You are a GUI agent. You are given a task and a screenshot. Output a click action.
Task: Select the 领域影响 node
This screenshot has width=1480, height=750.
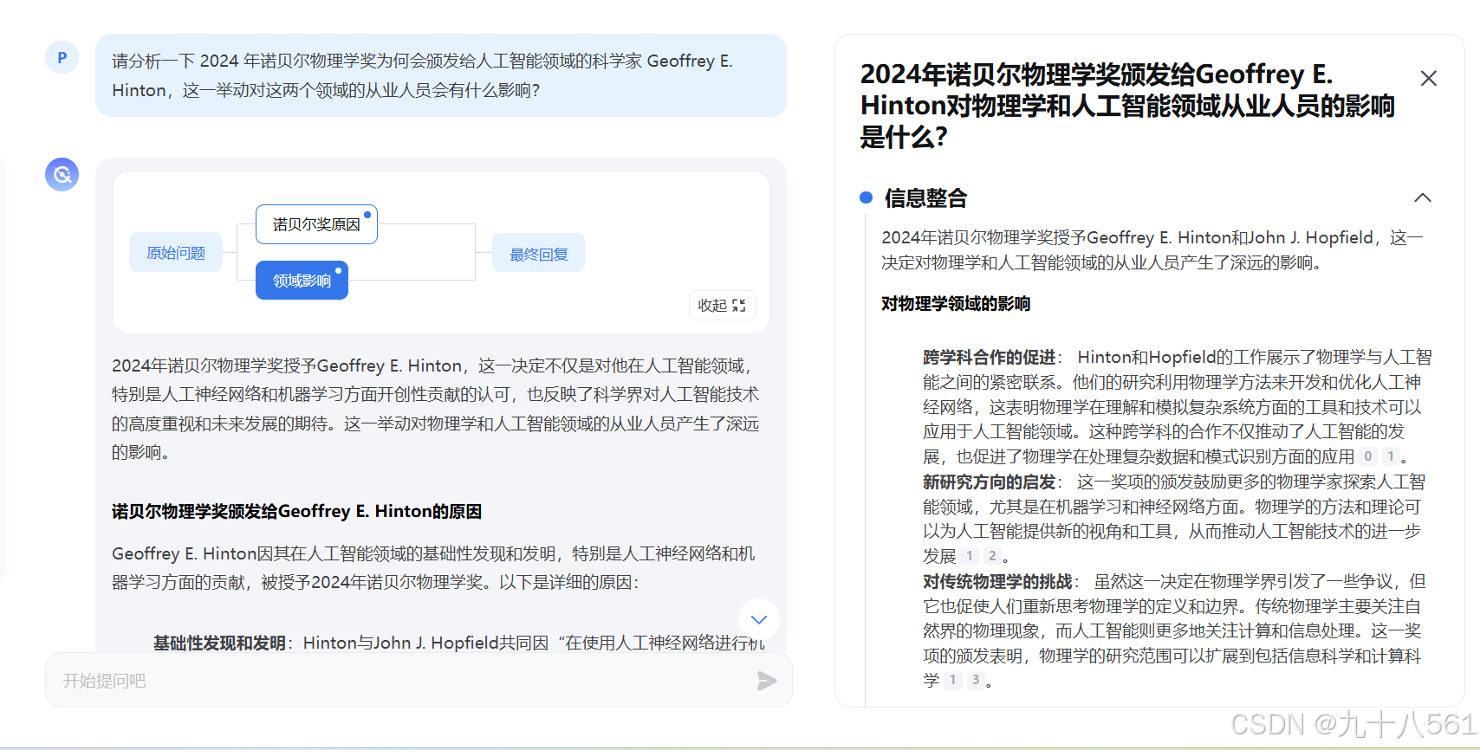pyautogui.click(x=302, y=281)
